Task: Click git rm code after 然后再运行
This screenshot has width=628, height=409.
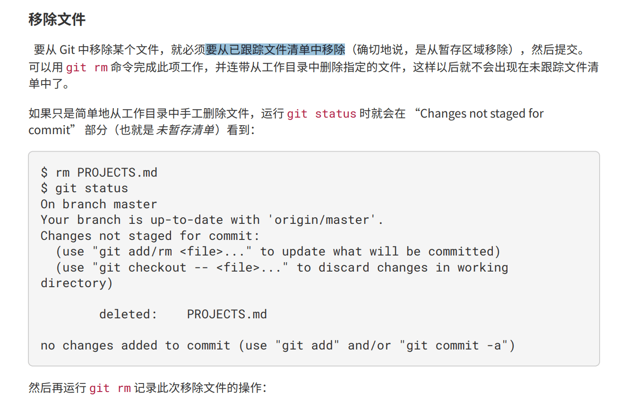Action: (x=110, y=388)
